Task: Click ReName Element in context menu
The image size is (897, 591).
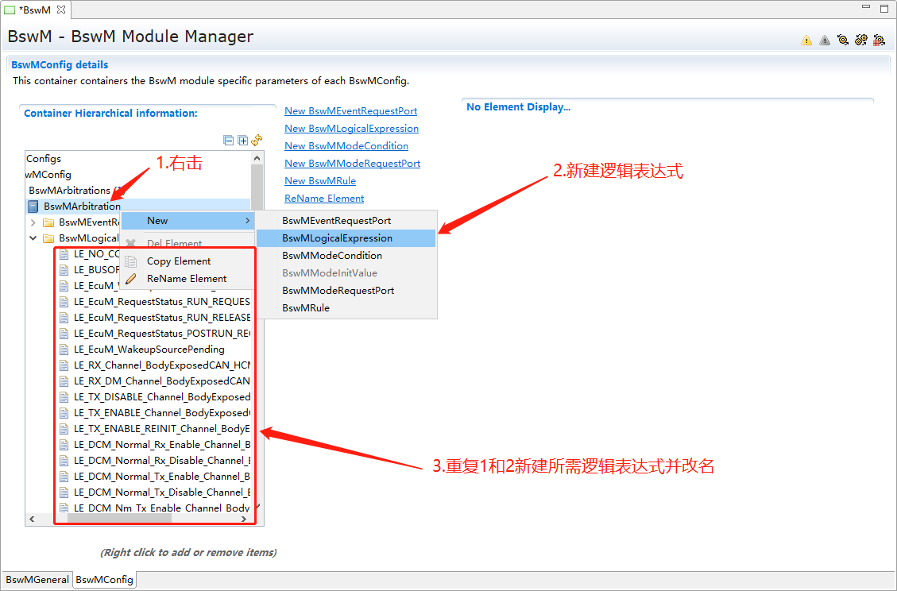Action: pos(187,279)
